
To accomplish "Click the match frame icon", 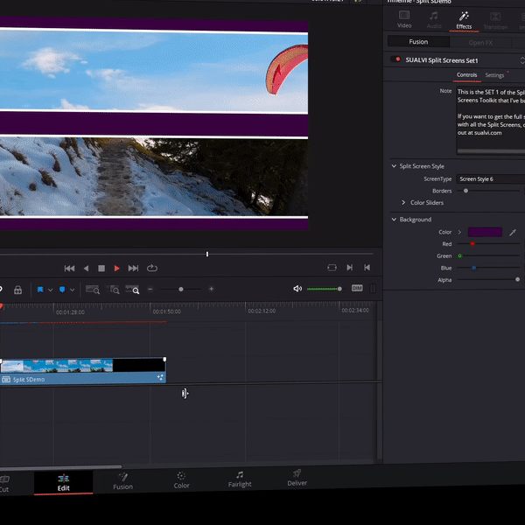I will point(332,268).
